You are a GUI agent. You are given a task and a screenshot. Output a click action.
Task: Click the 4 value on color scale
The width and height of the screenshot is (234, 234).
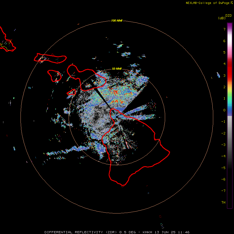224,64
